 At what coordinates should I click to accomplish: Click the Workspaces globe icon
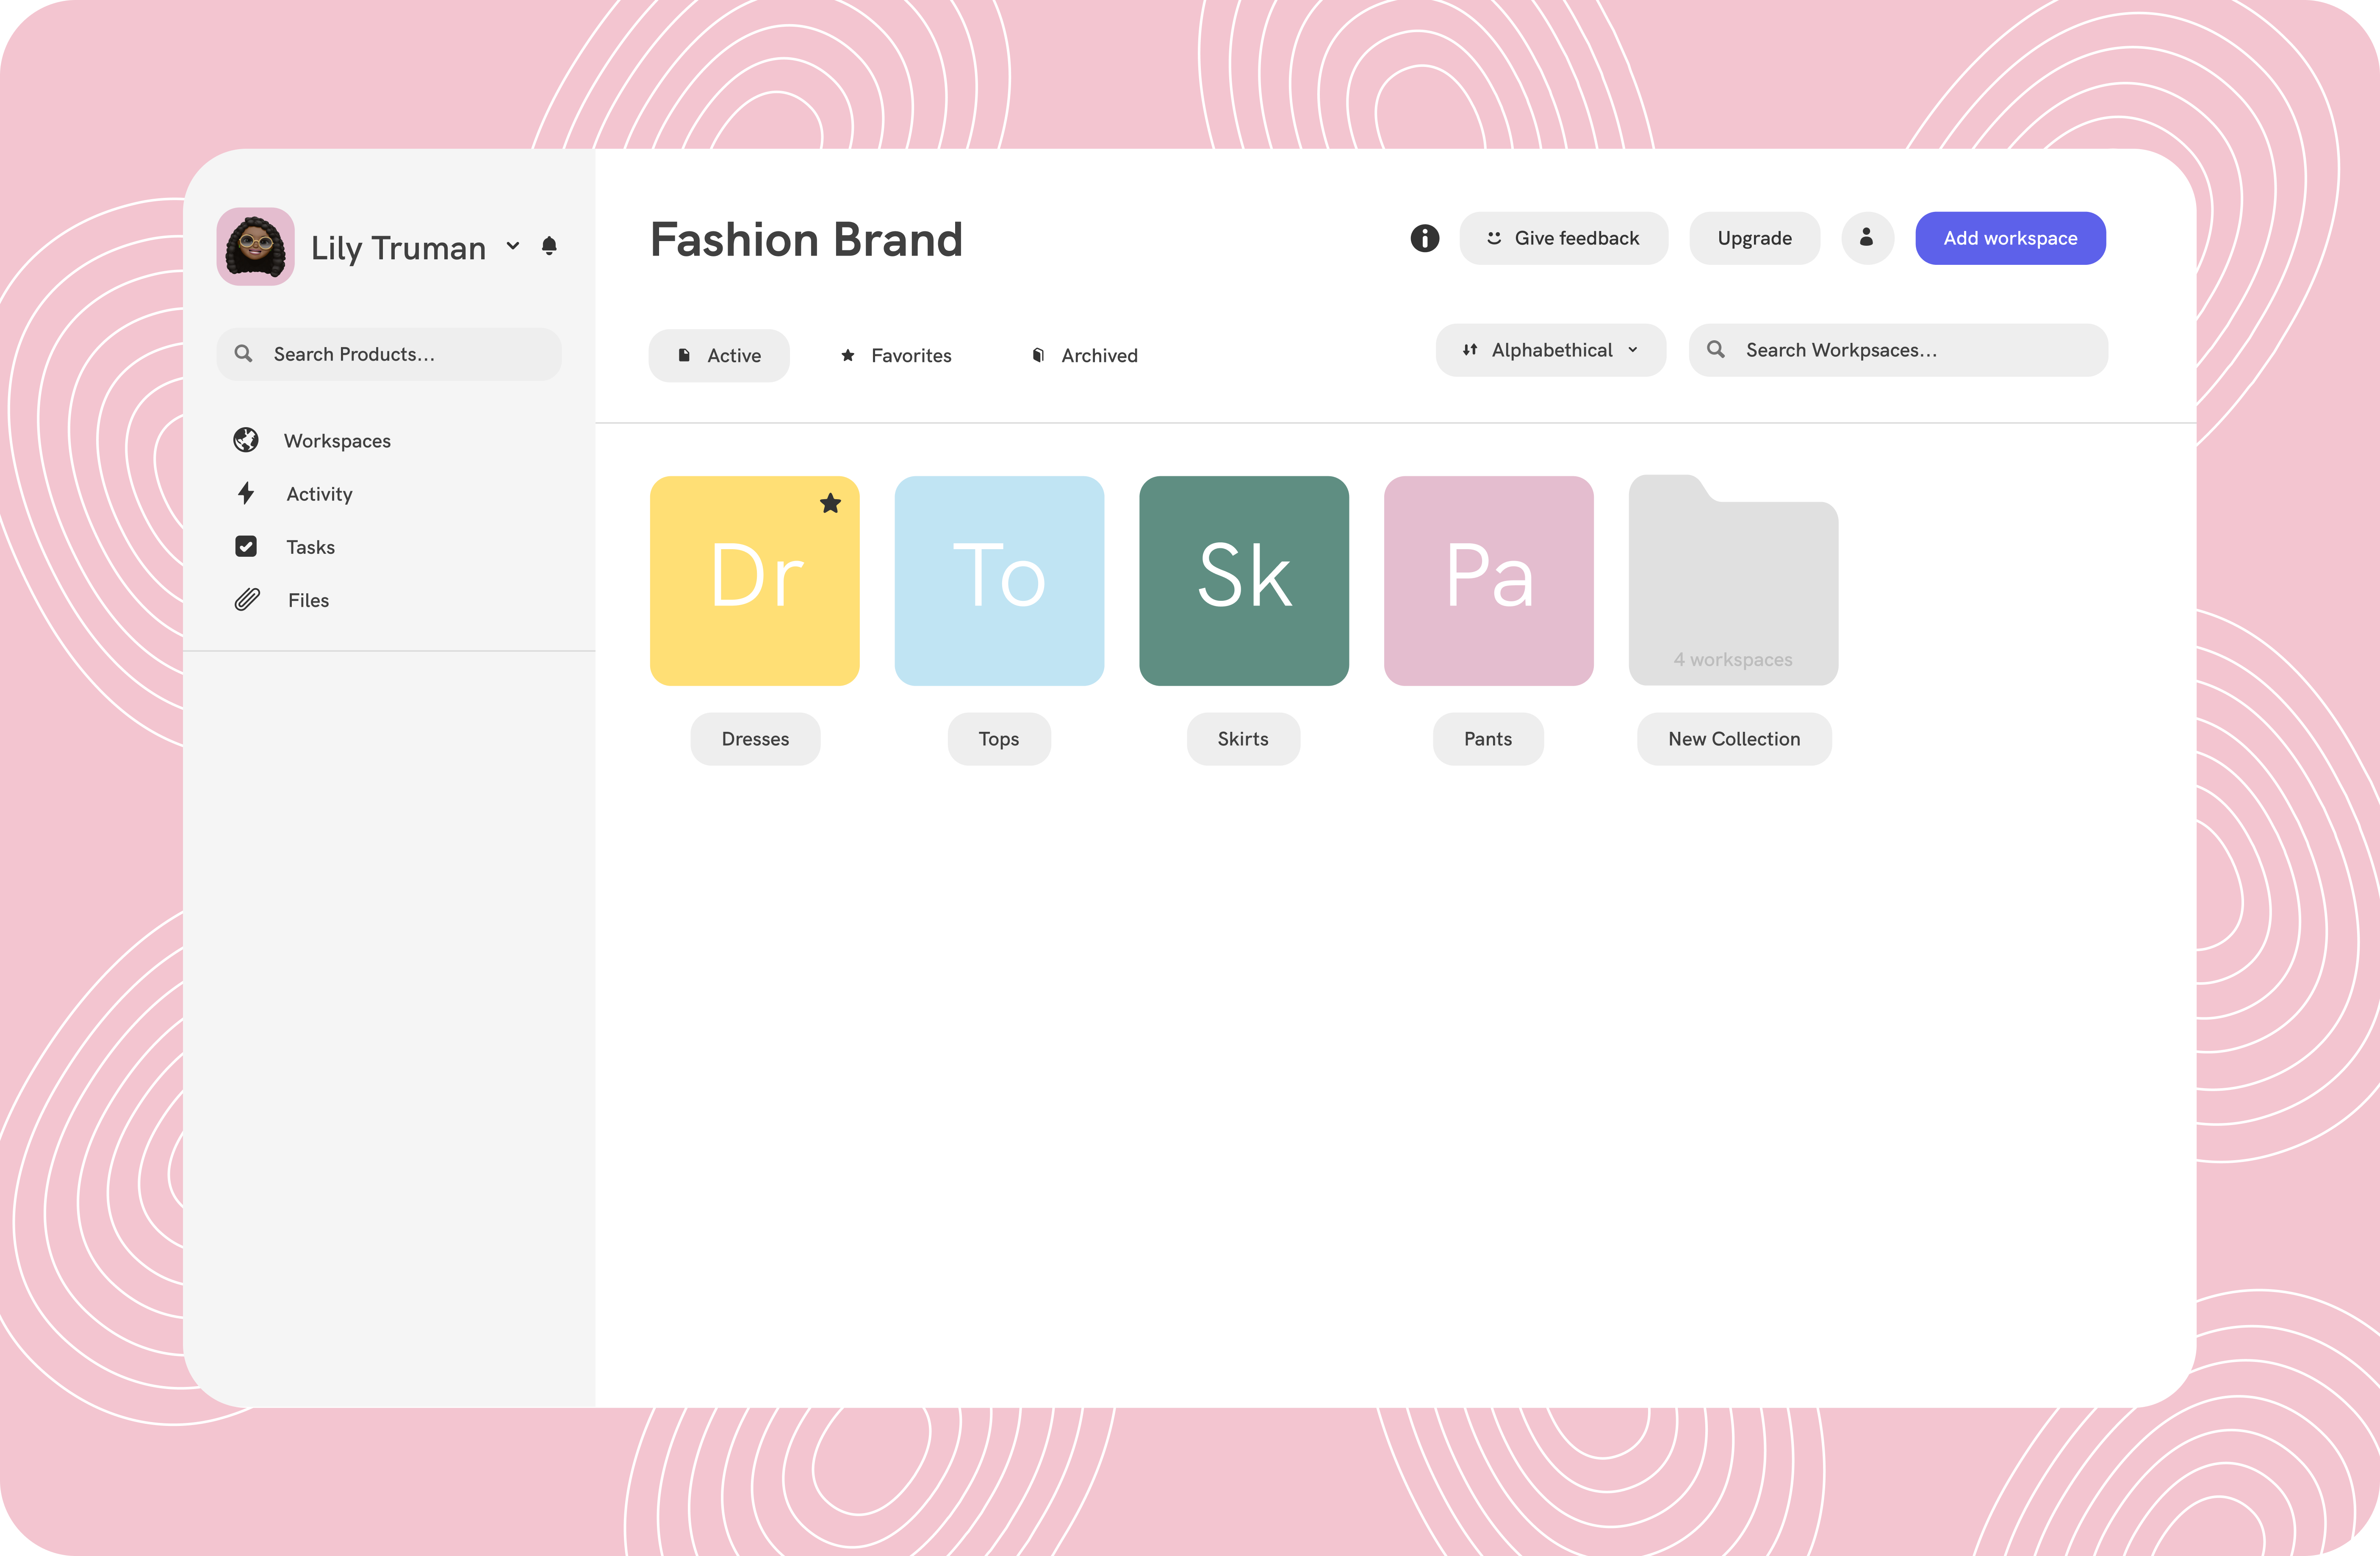point(246,440)
